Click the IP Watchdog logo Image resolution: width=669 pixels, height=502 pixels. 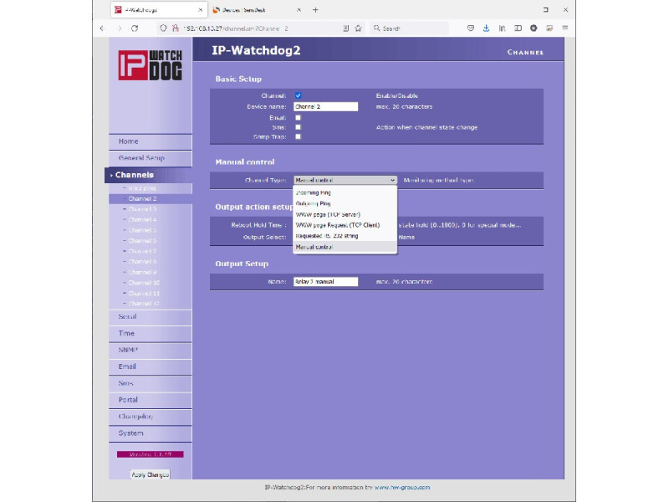pyautogui.click(x=151, y=65)
